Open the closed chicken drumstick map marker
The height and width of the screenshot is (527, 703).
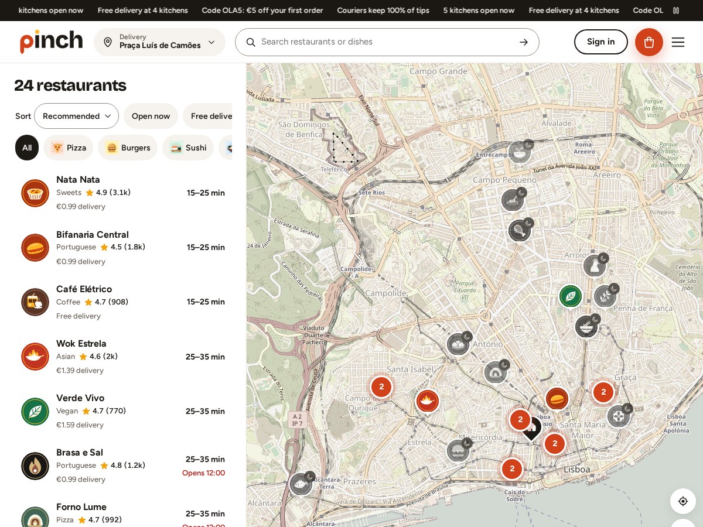pyautogui.click(x=520, y=230)
